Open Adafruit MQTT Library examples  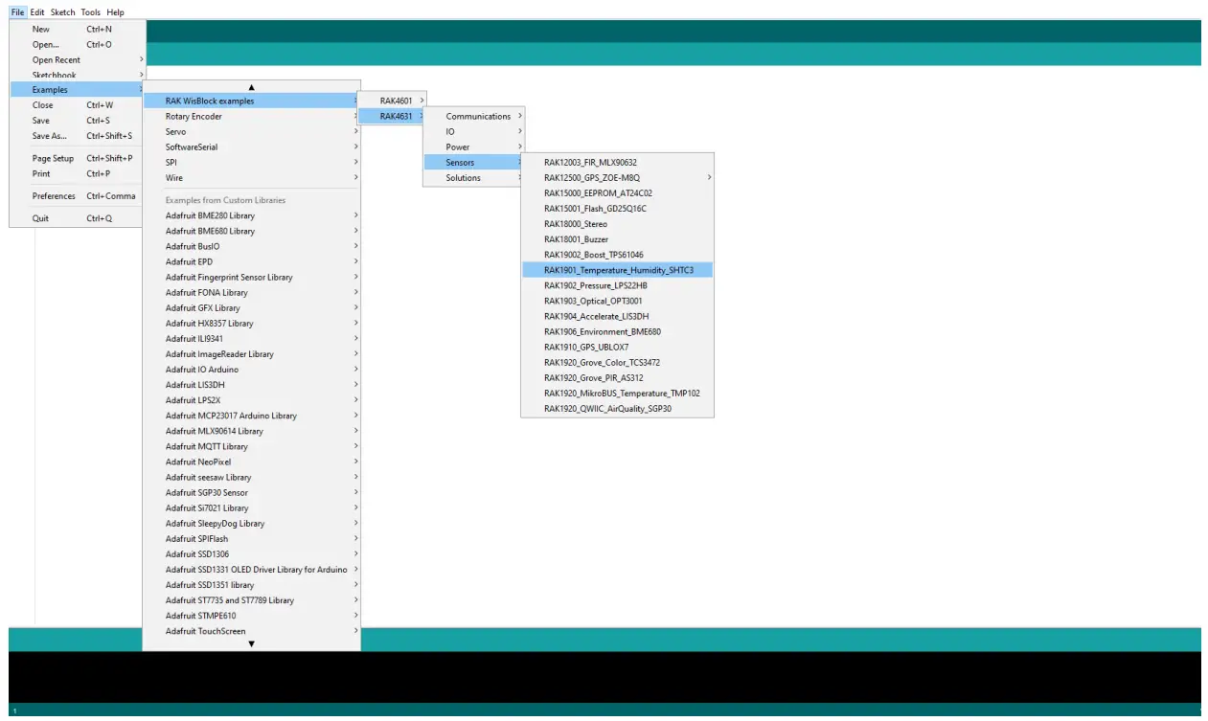click(x=252, y=446)
